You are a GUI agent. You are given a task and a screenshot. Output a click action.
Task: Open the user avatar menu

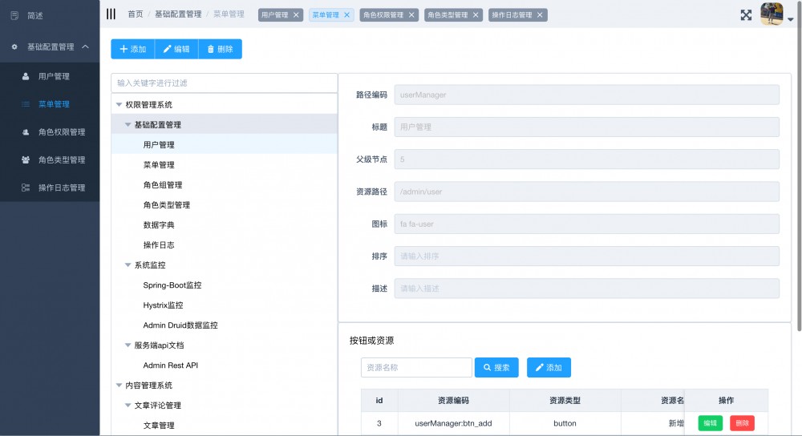[772, 14]
